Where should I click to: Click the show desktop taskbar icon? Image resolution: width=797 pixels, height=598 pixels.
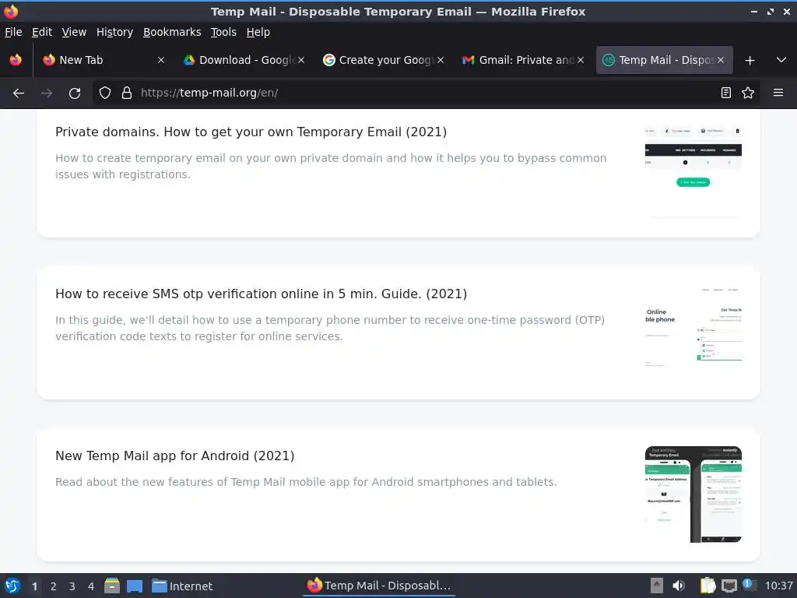(x=135, y=586)
